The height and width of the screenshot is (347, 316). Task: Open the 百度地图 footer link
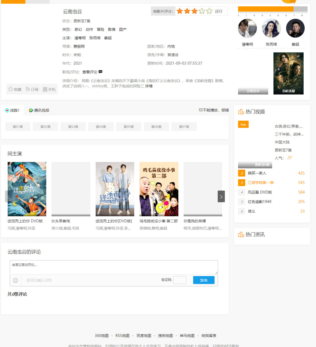[x=144, y=336]
